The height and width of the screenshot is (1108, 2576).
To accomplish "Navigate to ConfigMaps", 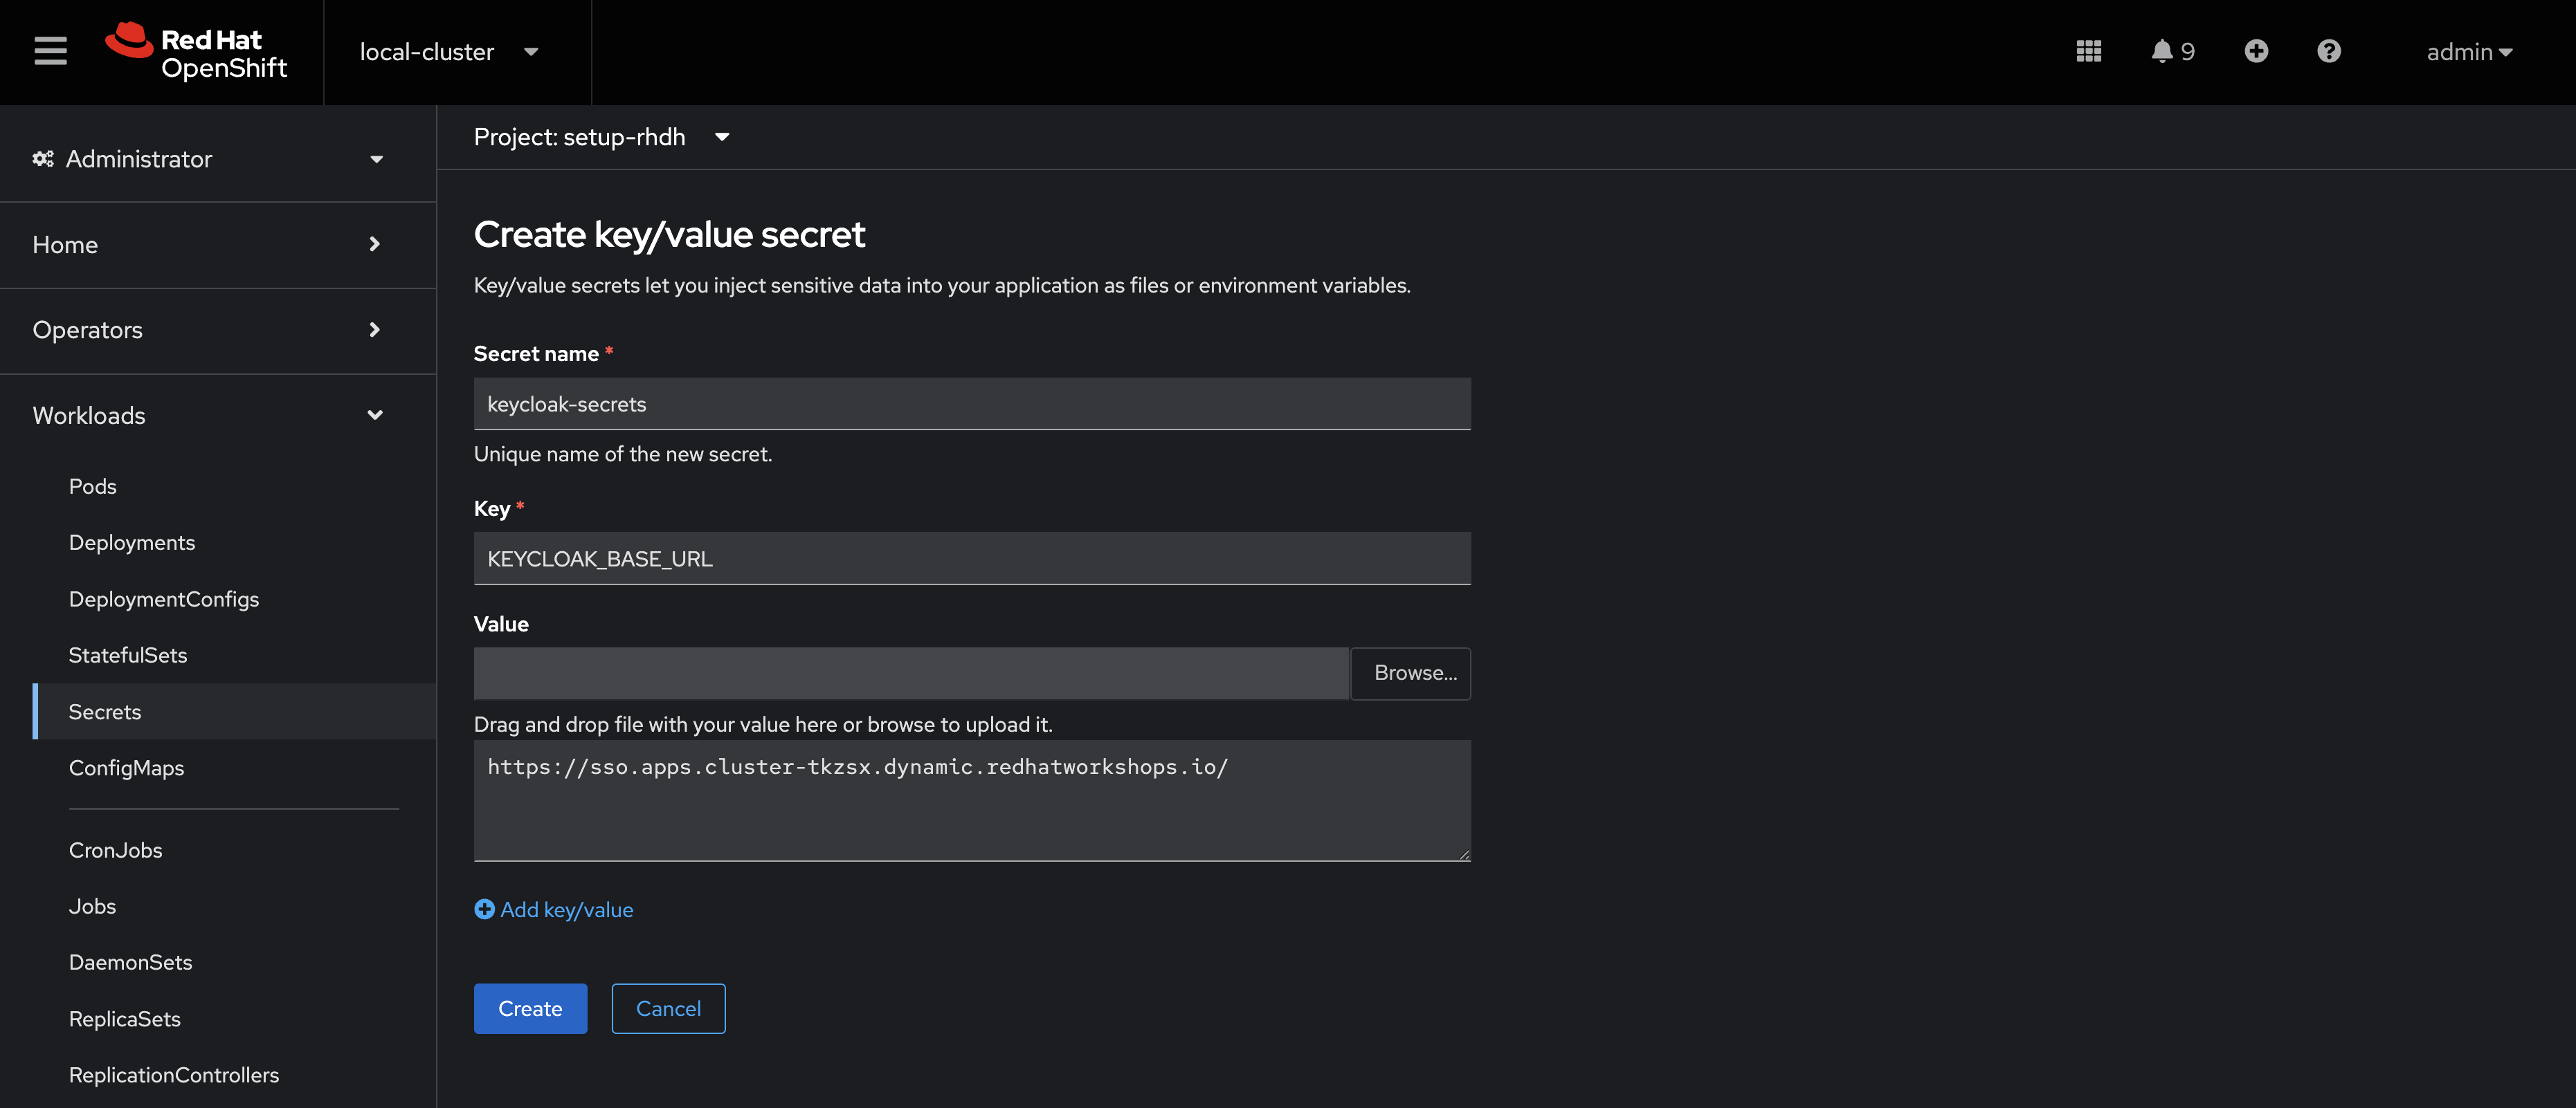I will click(x=126, y=767).
